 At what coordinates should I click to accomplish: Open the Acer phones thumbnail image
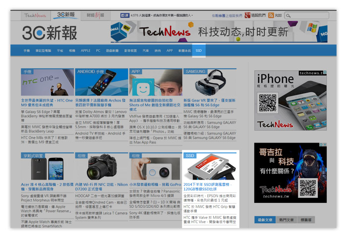click(x=48, y=166)
